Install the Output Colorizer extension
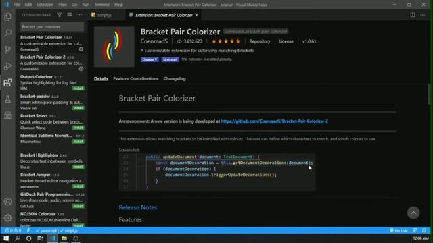 click(78, 88)
